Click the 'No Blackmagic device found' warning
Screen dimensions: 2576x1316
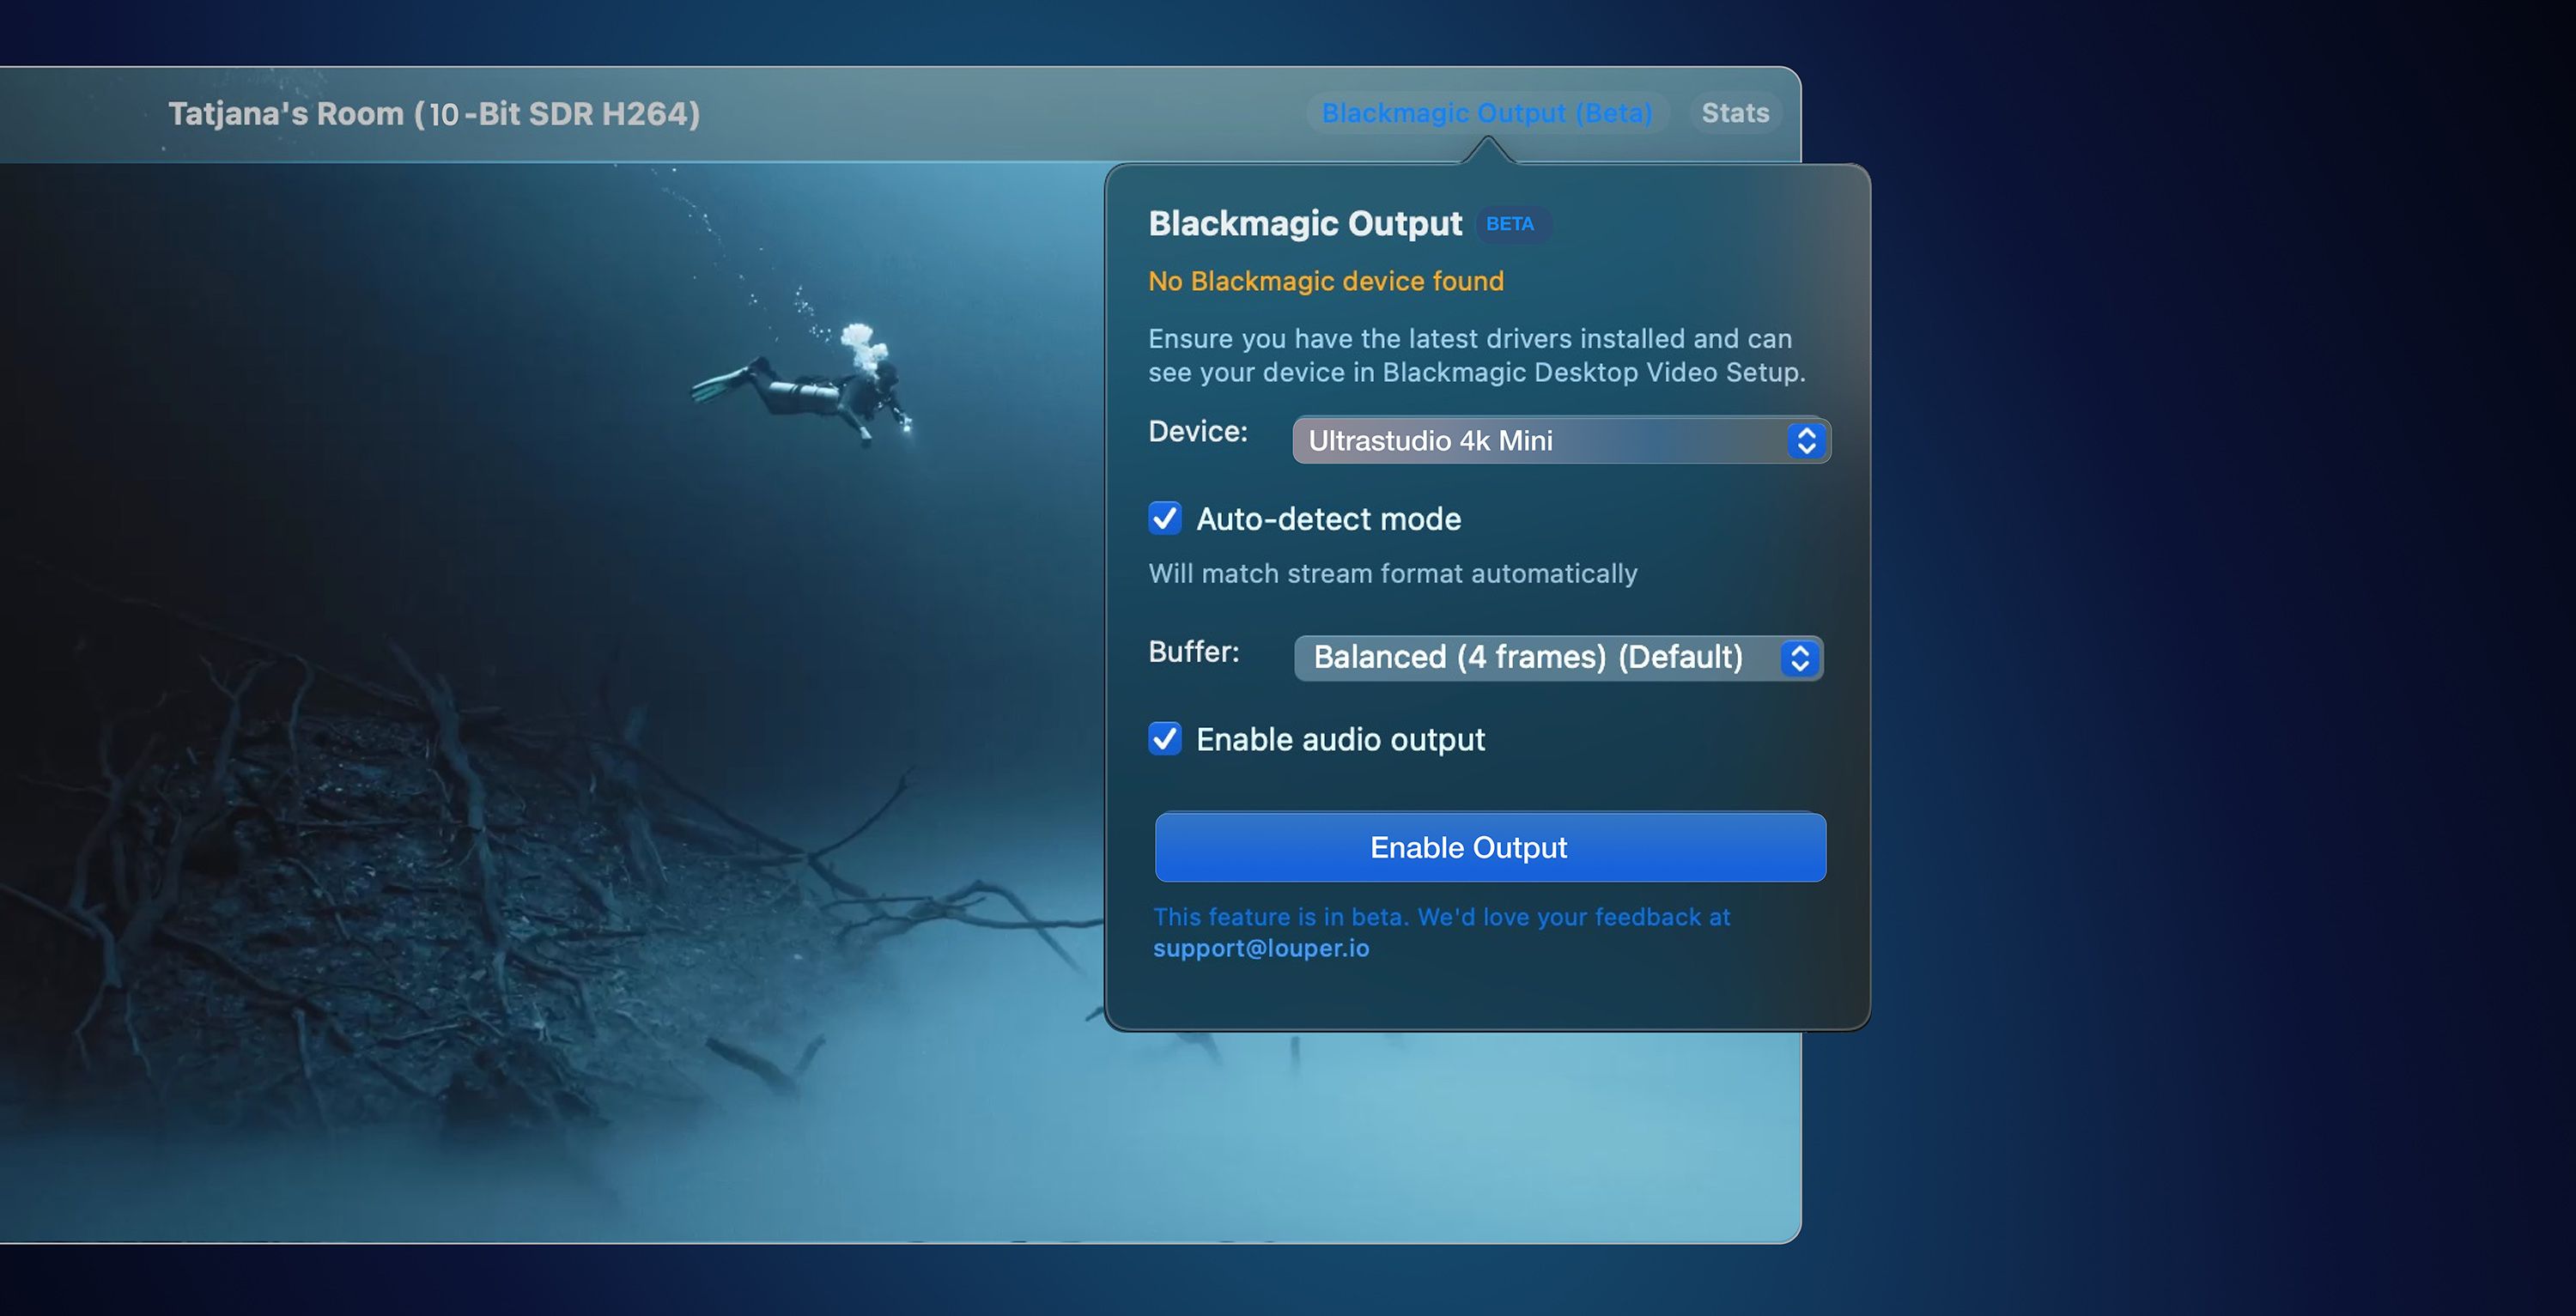pos(1326,281)
